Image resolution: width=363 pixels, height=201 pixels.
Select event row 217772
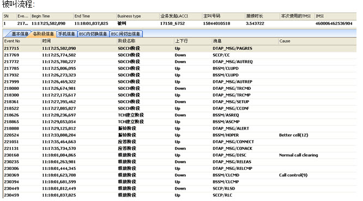click(x=180, y=62)
